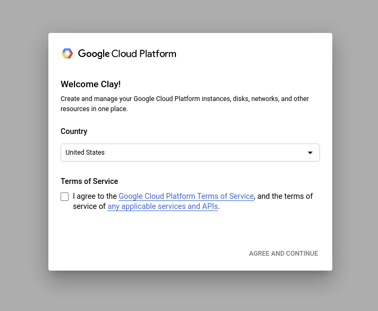Tick the Terms of Service agreement checkbox
Image resolution: width=378 pixels, height=311 pixels.
(65, 197)
